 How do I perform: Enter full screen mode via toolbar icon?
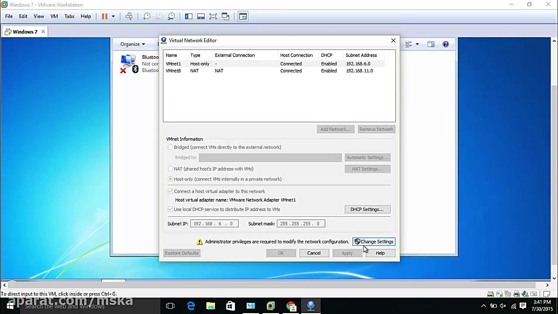click(213, 16)
